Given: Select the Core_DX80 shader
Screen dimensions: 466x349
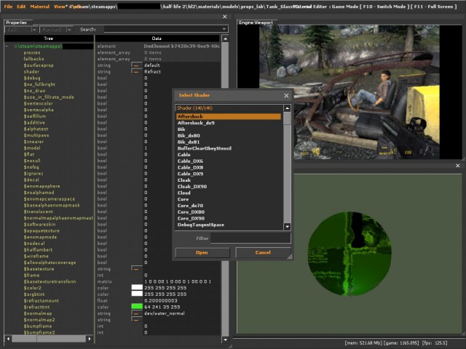Looking at the screenshot, I should pos(228,212).
